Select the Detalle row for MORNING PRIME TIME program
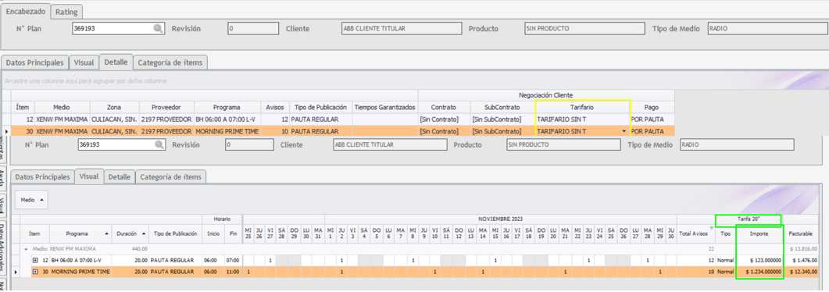This screenshot has width=829, height=292. (343, 131)
